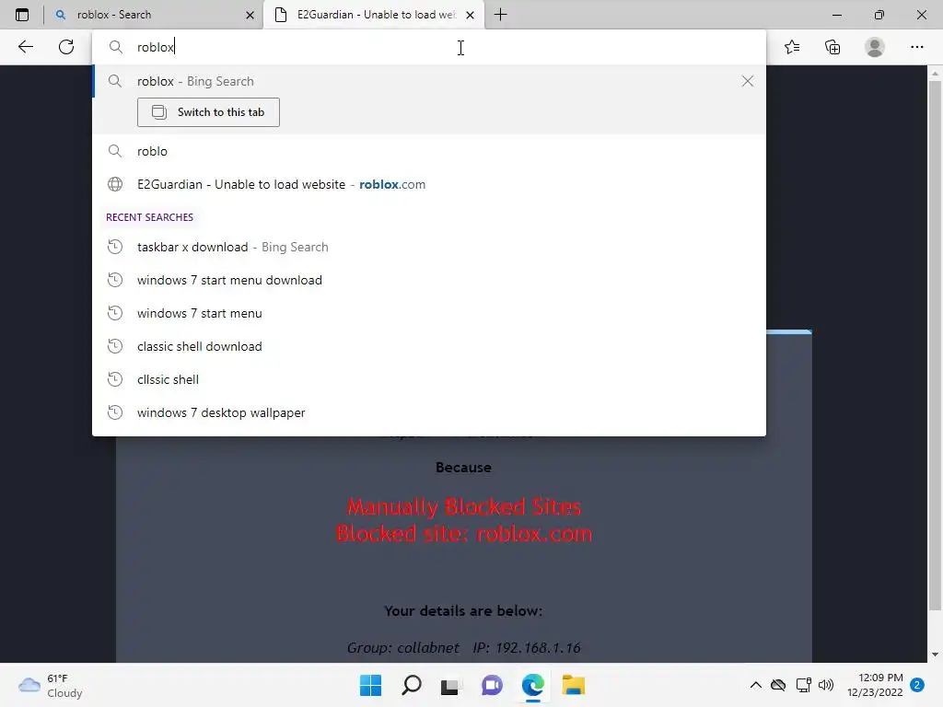Open the volume speaker tray icon

tap(826, 685)
